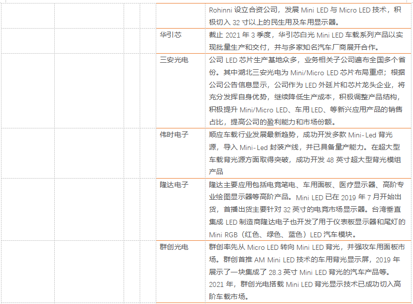Click the line starting 'Rohinni 设立合资公司'
This screenshot has width=413, height=304.
305,10
